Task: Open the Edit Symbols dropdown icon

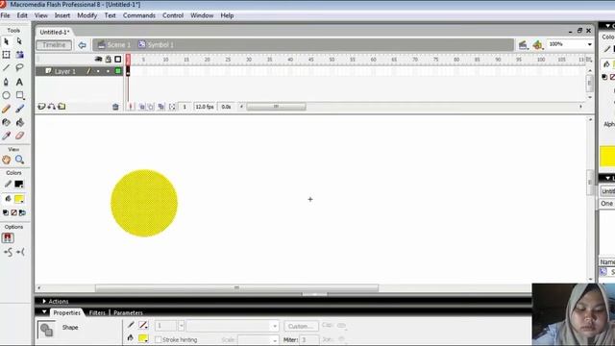Action: pos(538,45)
